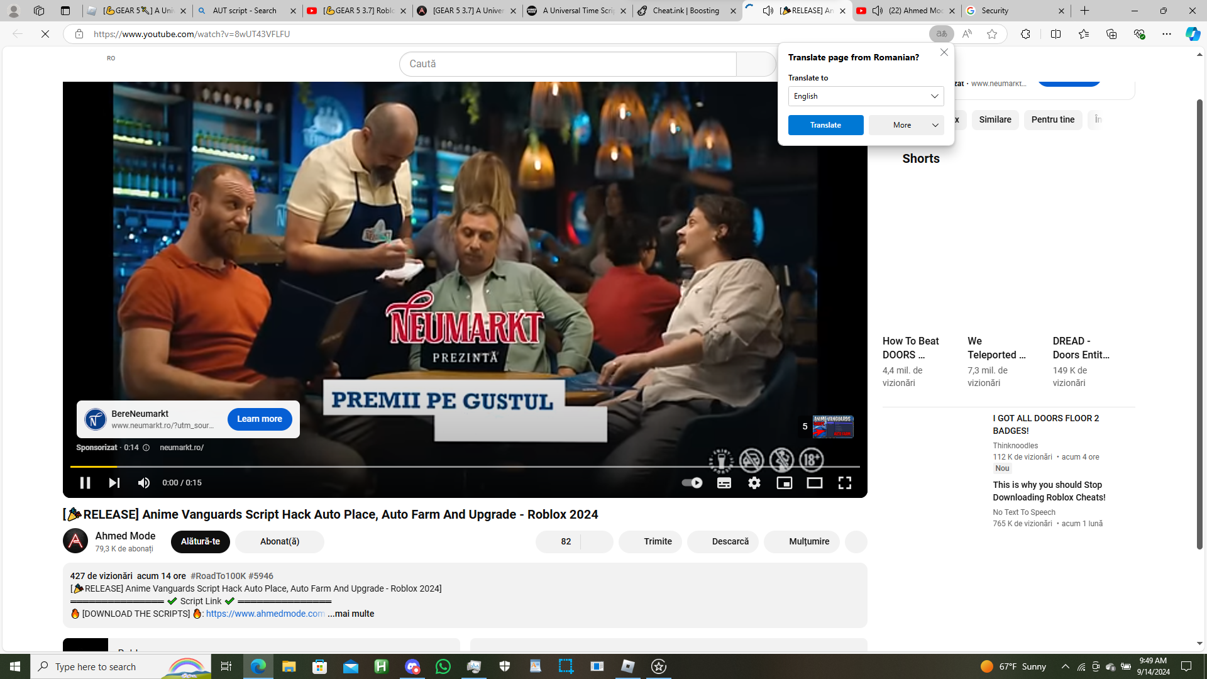Screen dimensions: 1207x679
Task: Enable miniplayer mode
Action: (x=785, y=483)
